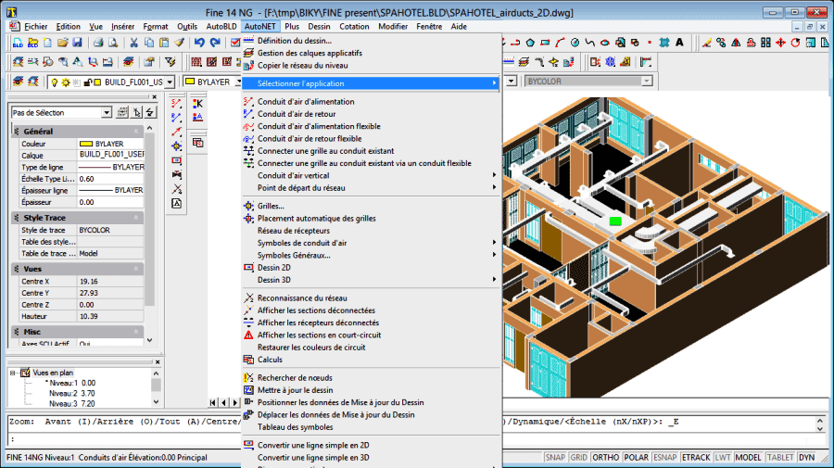Select 'Niveau:2 3.70' in tree
This screenshot has width=834, height=468.
pyautogui.click(x=71, y=394)
